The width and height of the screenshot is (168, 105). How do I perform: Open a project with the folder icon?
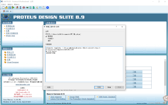pos(7,8)
